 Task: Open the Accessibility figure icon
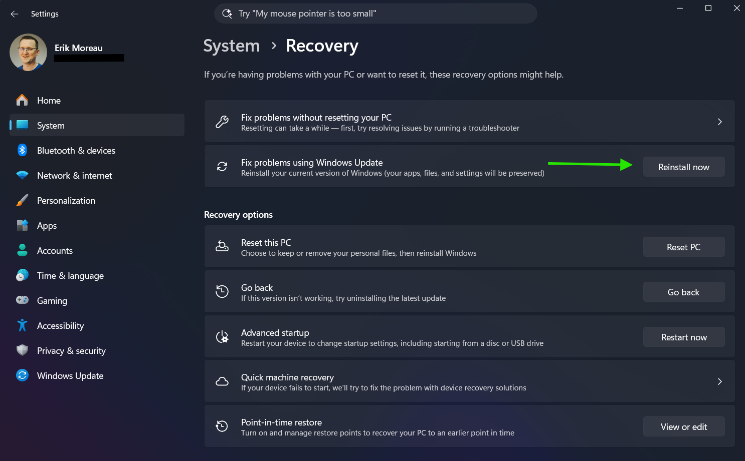pos(22,325)
